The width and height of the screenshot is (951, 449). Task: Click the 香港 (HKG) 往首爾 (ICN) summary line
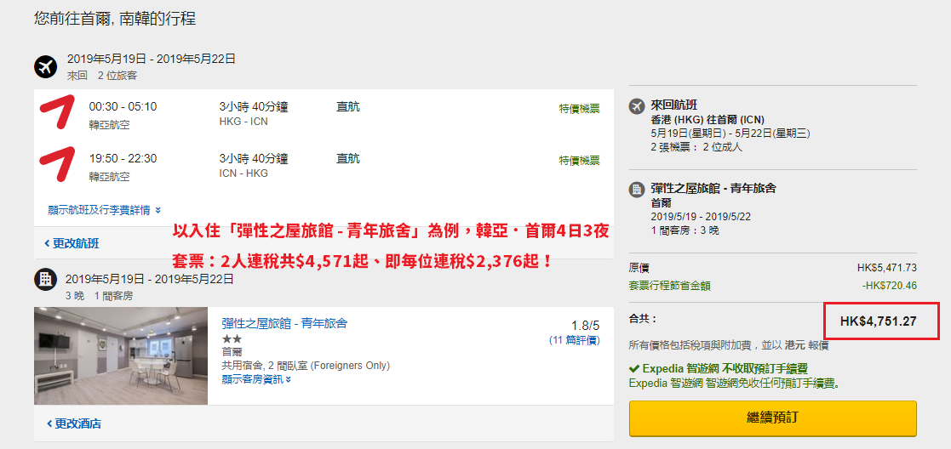708,119
